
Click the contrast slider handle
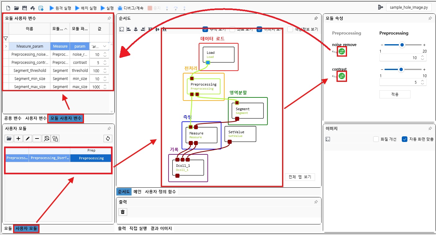coord(401,69)
